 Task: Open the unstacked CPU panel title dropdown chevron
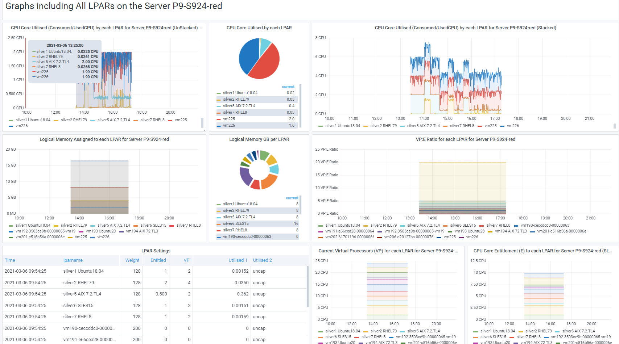[201, 28]
